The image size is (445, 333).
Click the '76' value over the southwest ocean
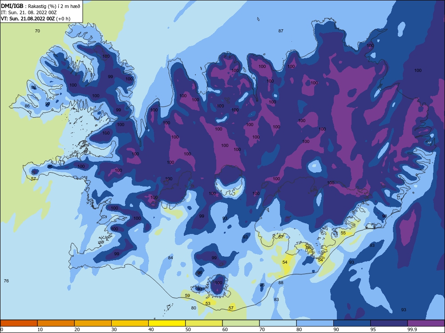(x=6, y=281)
